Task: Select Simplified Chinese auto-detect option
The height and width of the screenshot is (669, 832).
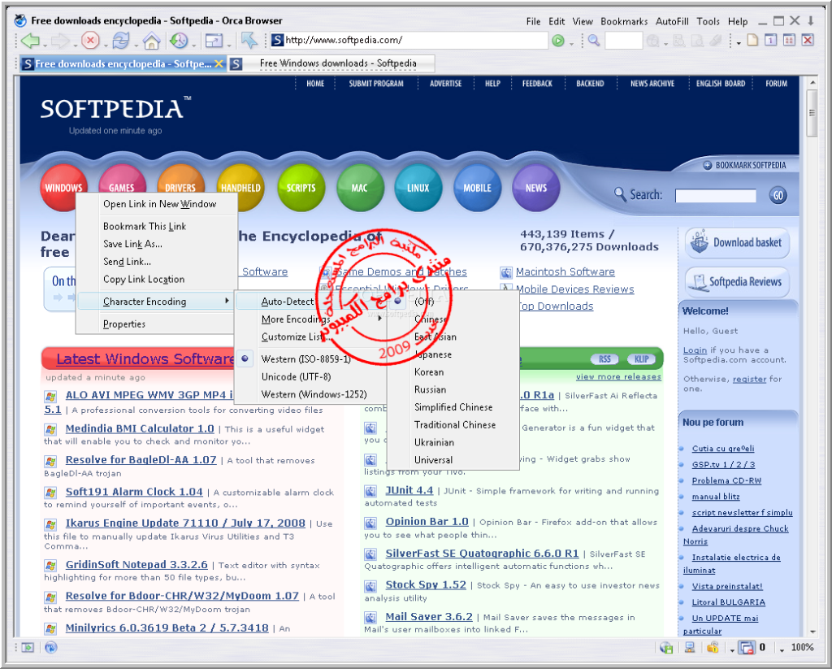Action: (x=453, y=406)
